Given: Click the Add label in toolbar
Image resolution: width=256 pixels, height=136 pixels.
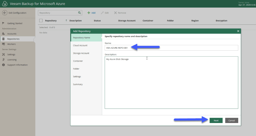Looking at the screenshot, I should pyautogui.click(x=93, y=13).
